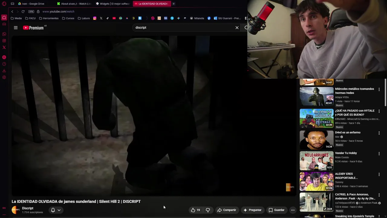This screenshot has height=218, width=387.
Task: Click the Preguntar button
Action: pyautogui.click(x=252, y=210)
